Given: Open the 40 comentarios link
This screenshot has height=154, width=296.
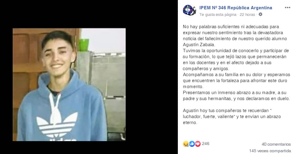Looking at the screenshot, I should (276, 144).
